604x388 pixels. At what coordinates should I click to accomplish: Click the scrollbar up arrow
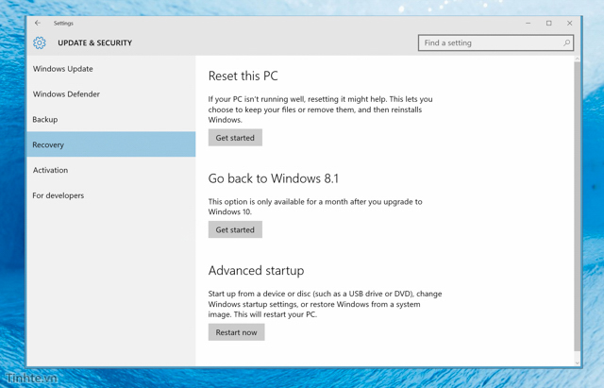coord(577,59)
